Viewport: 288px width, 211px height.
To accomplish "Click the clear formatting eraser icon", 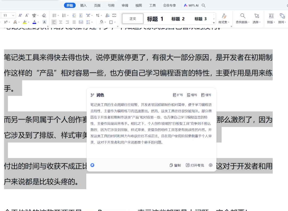I will pos(44,15).
